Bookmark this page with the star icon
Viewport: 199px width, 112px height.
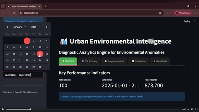tap(160, 13)
